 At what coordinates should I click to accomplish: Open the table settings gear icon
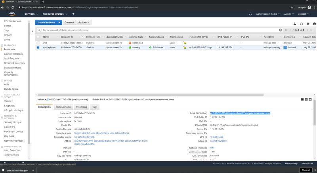pyautogui.click(x=308, y=24)
